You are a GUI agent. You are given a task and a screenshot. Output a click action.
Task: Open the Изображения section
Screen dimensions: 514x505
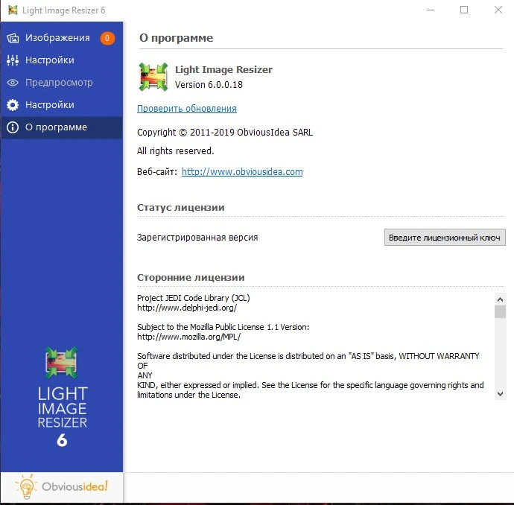[62, 38]
